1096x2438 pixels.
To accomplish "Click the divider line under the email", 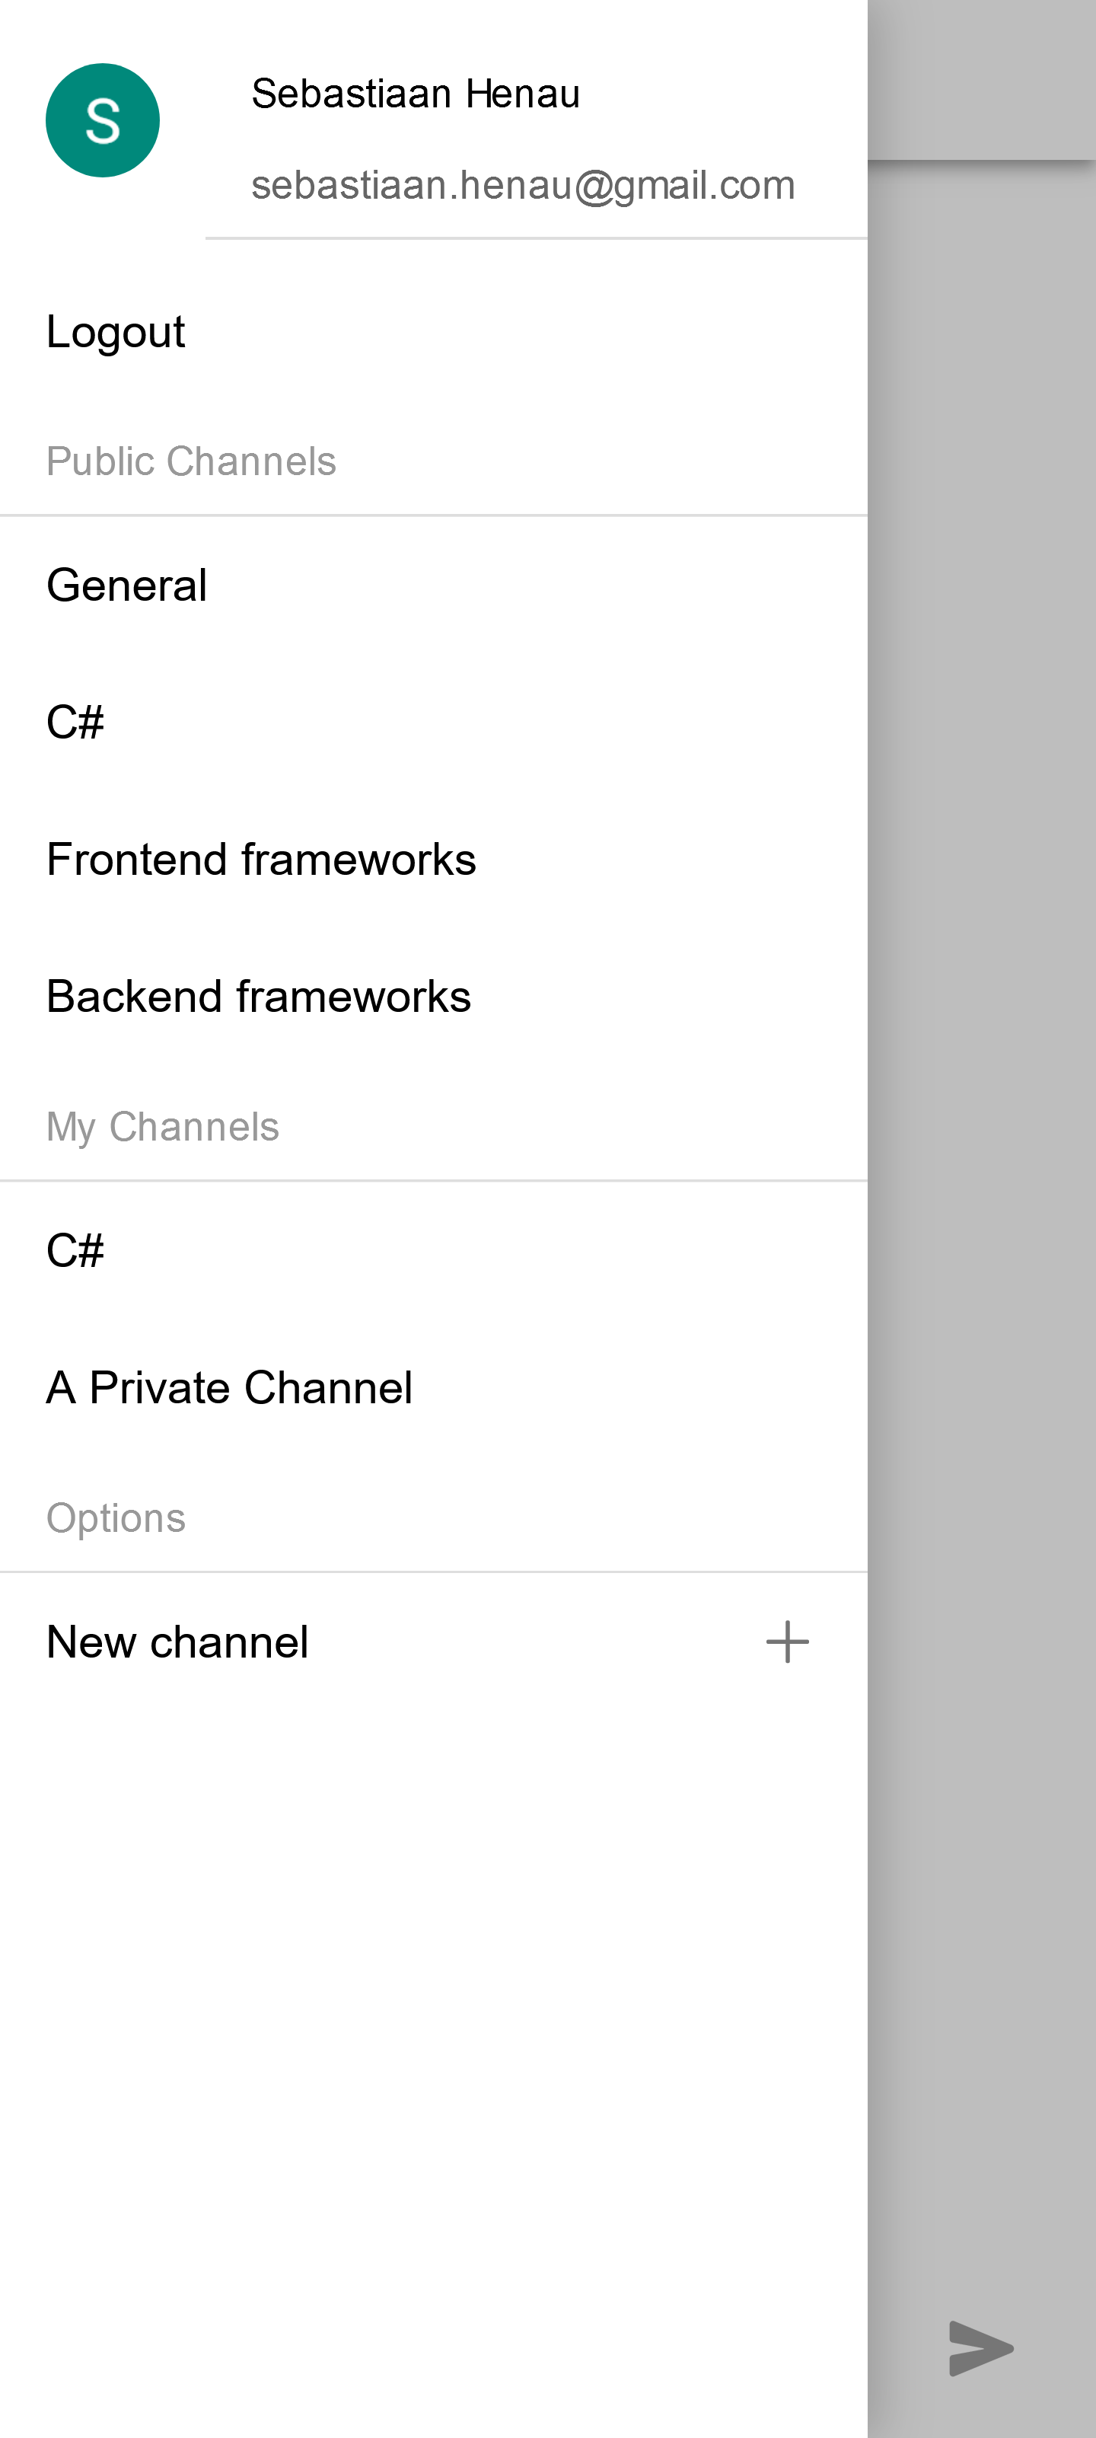I will [536, 238].
